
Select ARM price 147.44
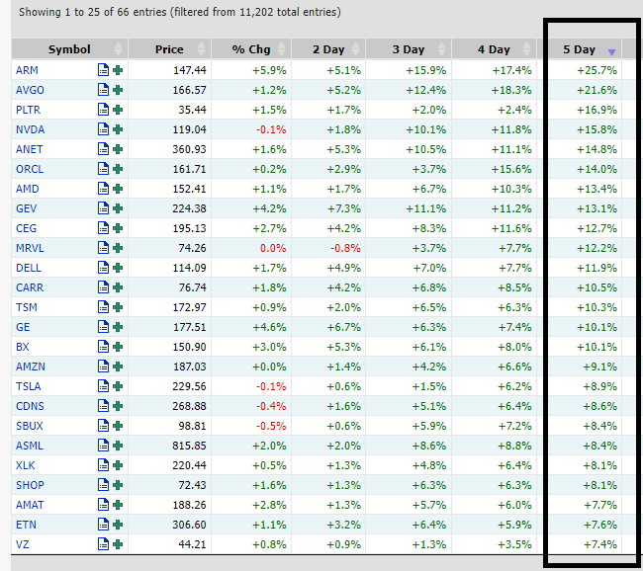click(190, 70)
